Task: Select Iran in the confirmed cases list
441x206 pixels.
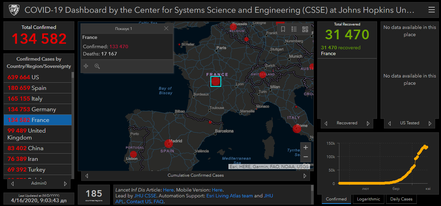Action: click(x=37, y=159)
